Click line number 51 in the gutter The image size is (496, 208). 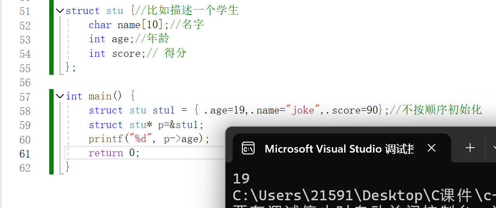point(25,11)
